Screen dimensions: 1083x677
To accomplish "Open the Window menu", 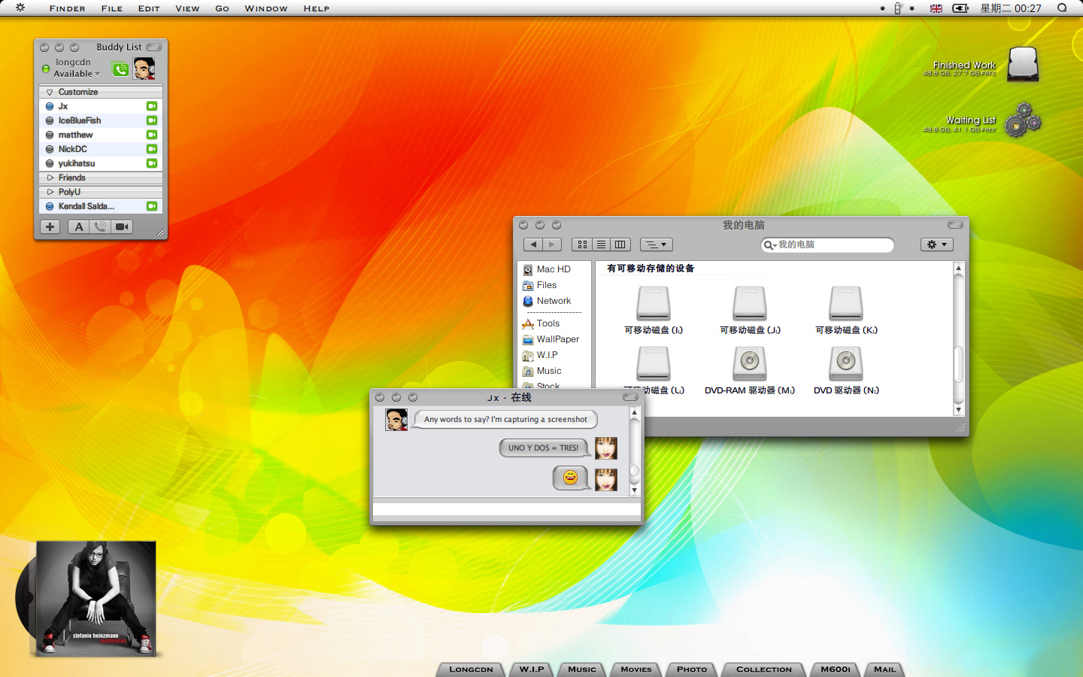I will pos(266,8).
